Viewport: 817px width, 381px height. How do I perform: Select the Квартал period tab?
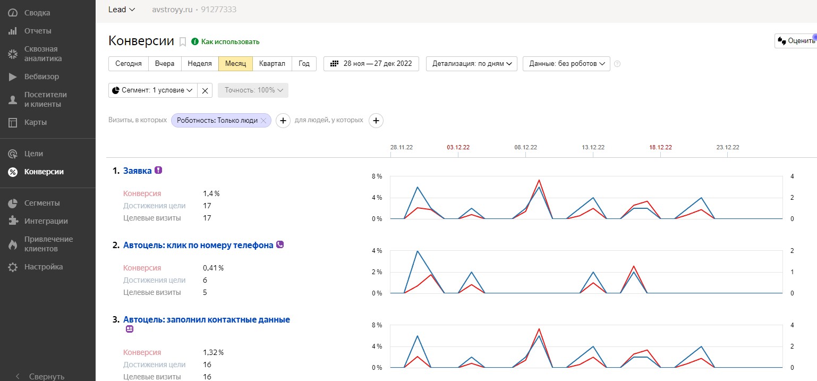click(272, 63)
